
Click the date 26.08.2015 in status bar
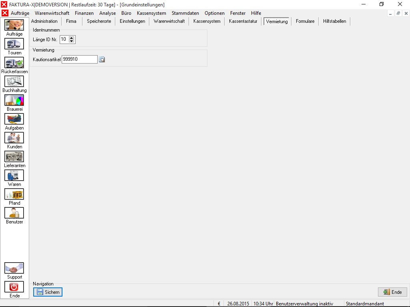click(238, 304)
